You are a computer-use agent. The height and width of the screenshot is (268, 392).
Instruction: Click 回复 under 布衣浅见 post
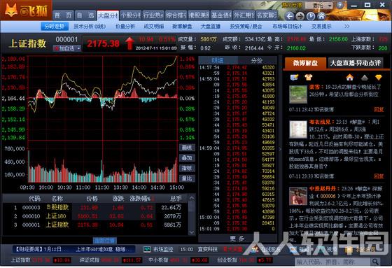pyautogui.click(x=379, y=176)
